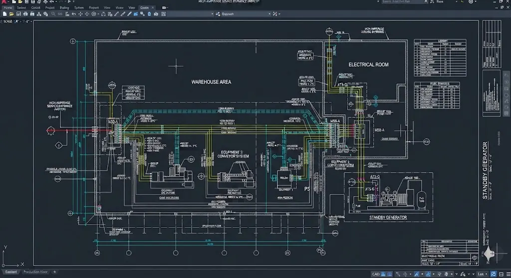
Task: Click the help circle icon in title bar
Action: [x=471, y=1]
